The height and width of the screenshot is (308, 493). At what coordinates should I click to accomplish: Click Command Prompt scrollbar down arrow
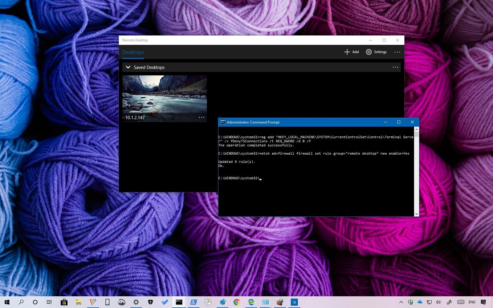[x=416, y=214]
